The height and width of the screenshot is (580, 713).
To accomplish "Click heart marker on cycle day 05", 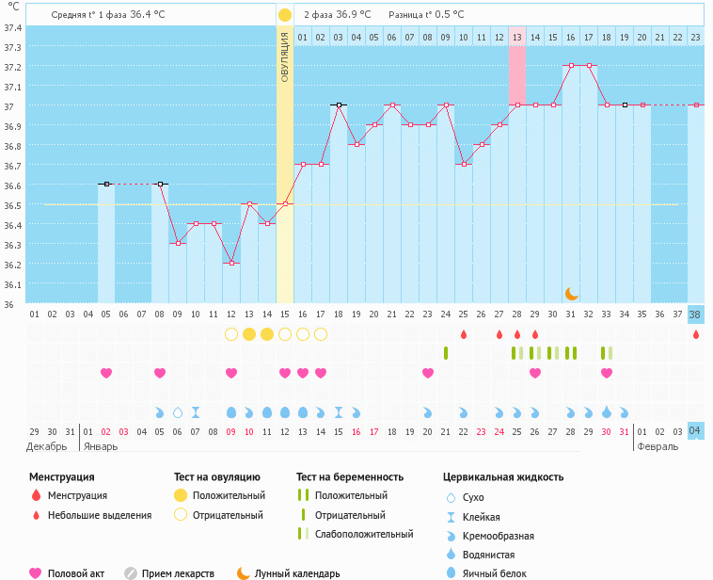I will pyautogui.click(x=106, y=373).
